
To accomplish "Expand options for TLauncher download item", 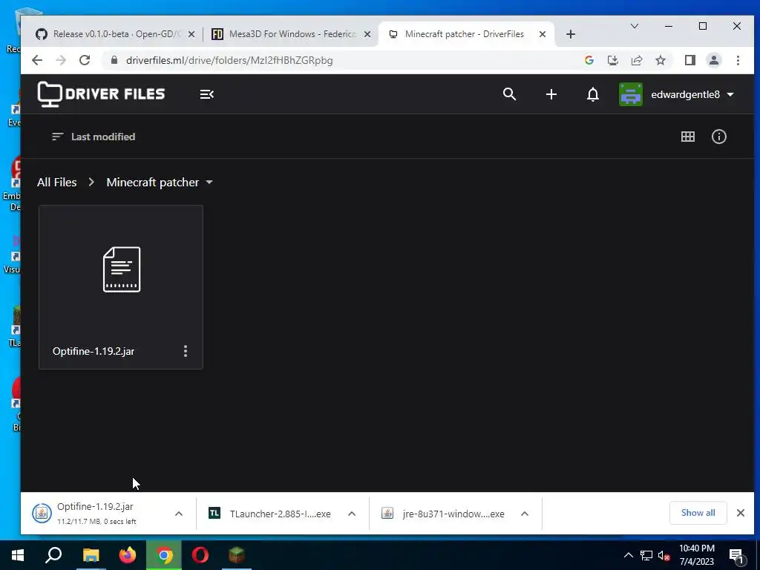I will (x=352, y=514).
